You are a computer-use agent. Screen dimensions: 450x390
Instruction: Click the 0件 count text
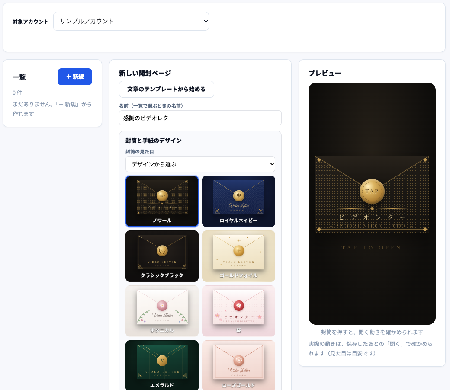[x=17, y=93]
